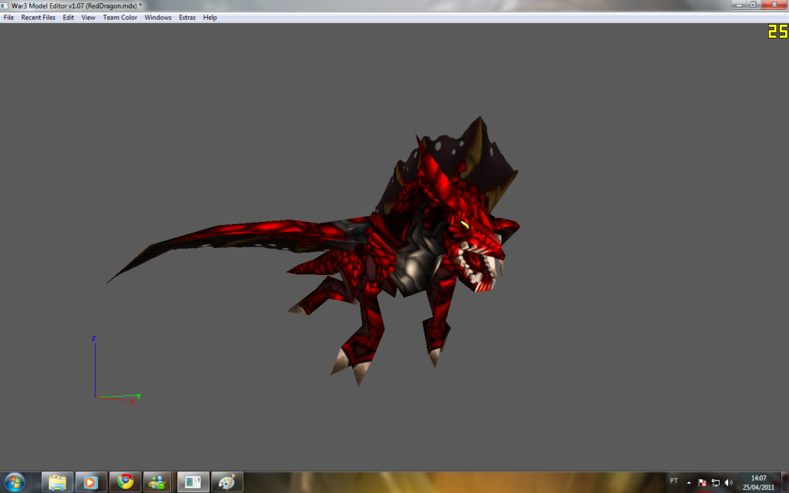This screenshot has height=493, width=789.
Task: Open the Edit menu
Action: pyautogui.click(x=69, y=17)
